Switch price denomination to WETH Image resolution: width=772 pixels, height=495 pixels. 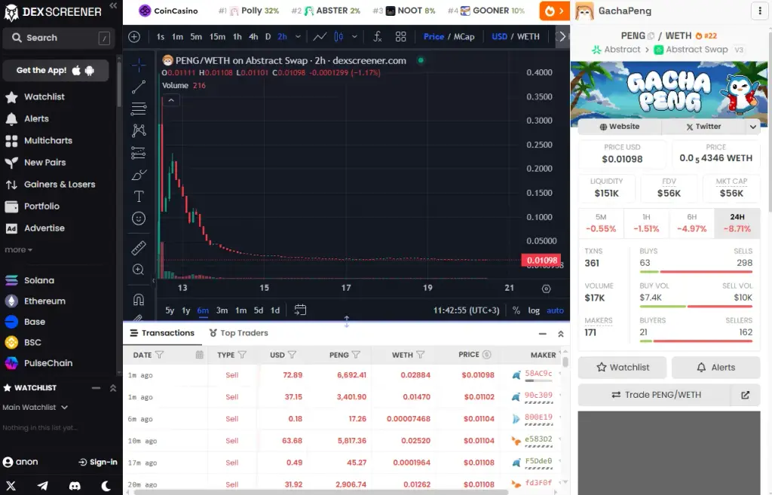528,36
